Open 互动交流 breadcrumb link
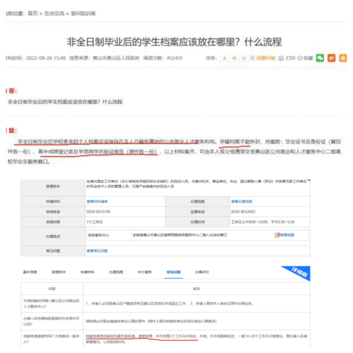Image resolution: width=353 pixels, height=353 pixels. tap(54, 14)
